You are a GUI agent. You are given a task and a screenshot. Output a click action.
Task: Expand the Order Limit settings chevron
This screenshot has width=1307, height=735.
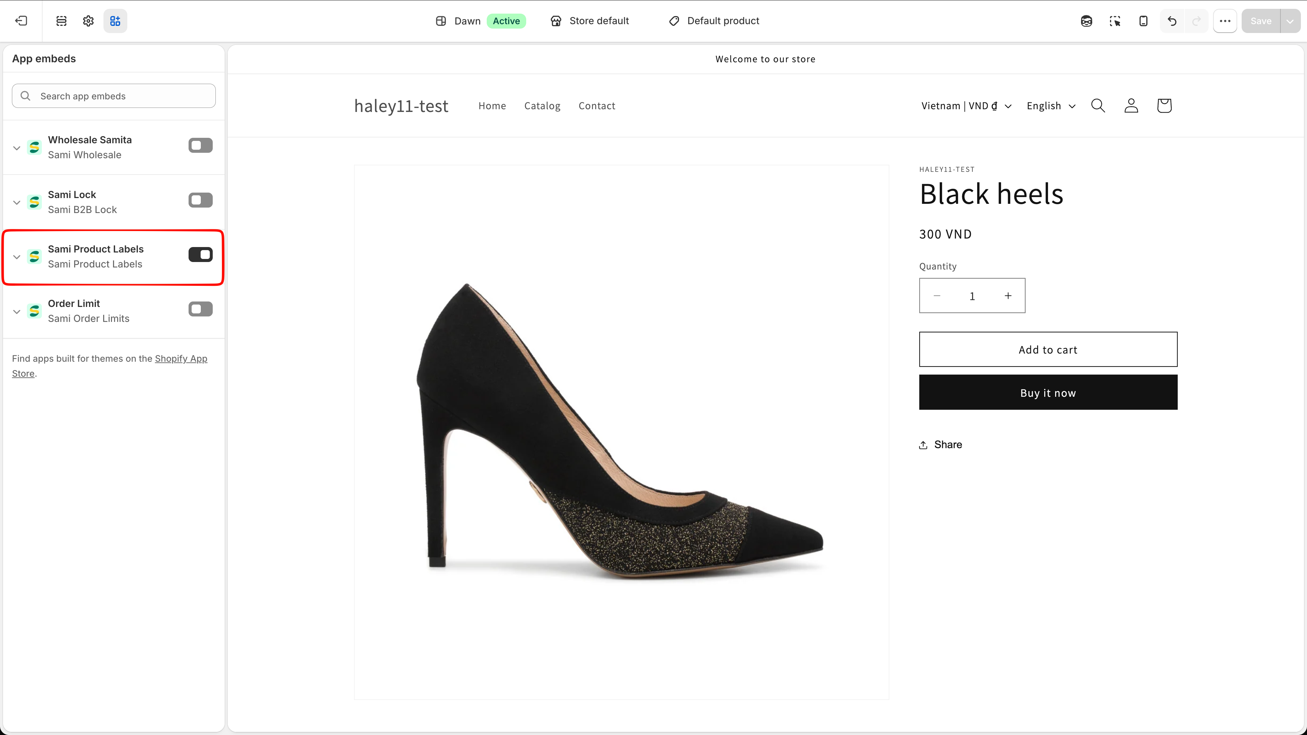pyautogui.click(x=16, y=311)
